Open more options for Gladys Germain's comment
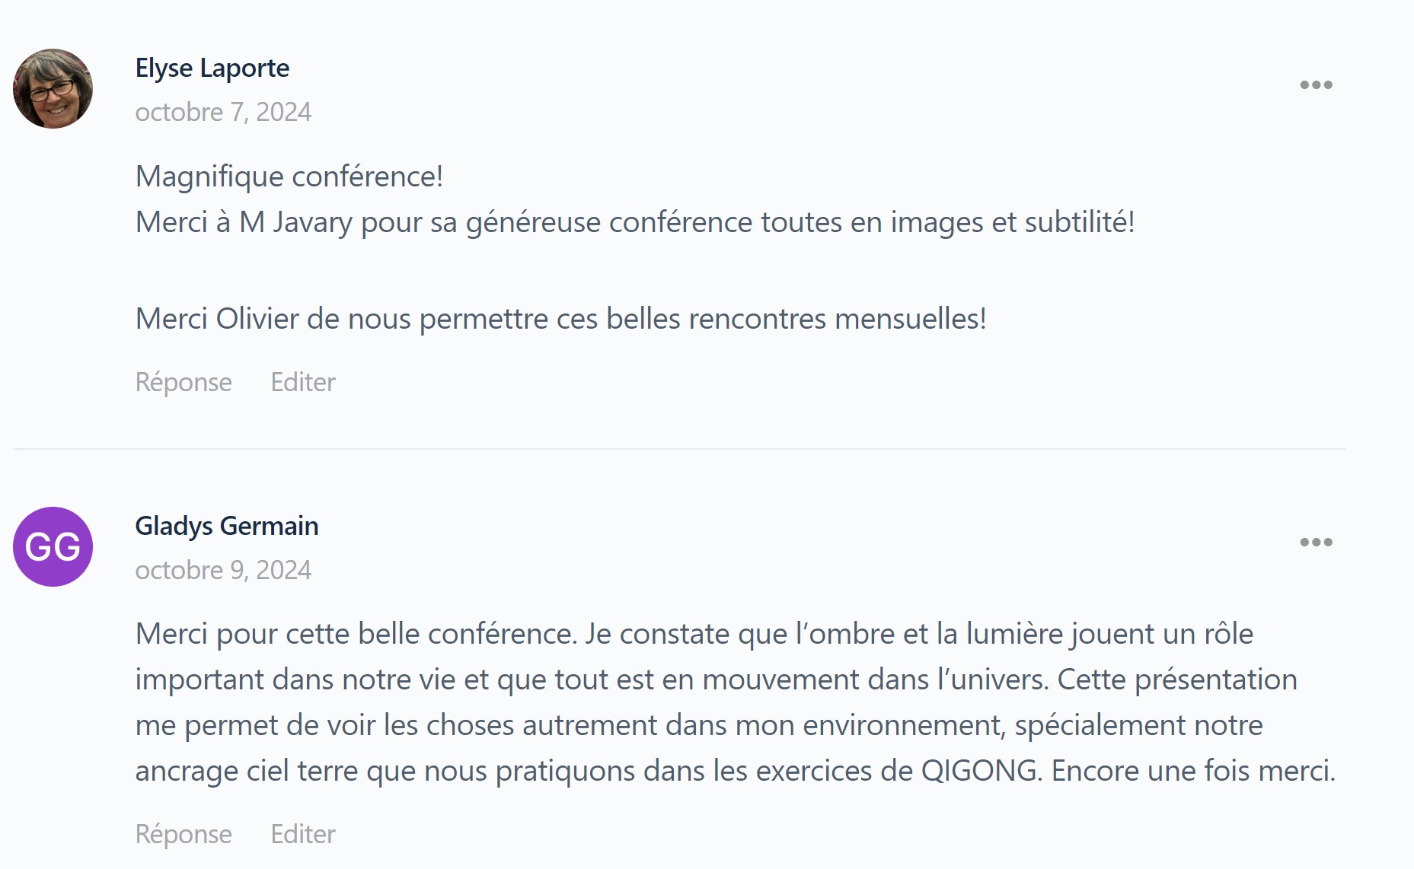This screenshot has width=1414, height=869. coord(1316,542)
